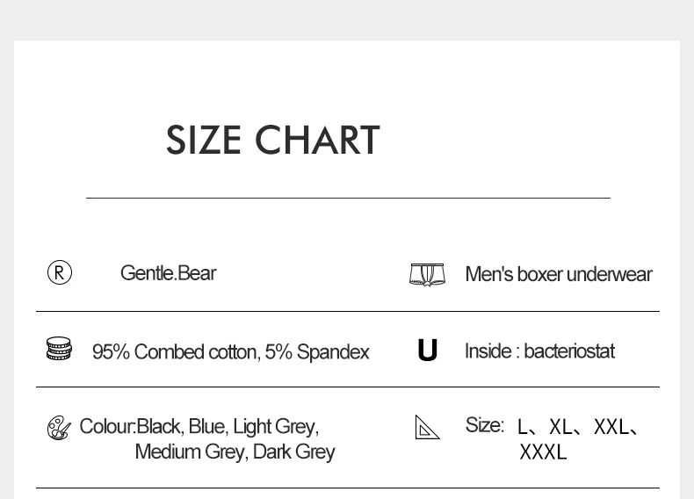This screenshot has height=499, width=694.
Task: Click the bold U icon
Action: pos(427,351)
